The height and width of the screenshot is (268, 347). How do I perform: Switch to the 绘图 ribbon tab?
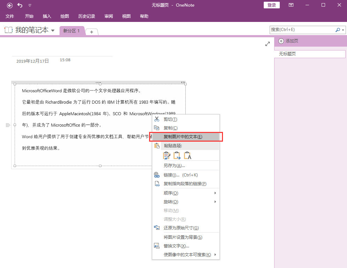(64, 16)
